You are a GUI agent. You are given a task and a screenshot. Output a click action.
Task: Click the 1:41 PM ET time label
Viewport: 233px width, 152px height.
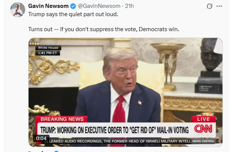pyautogui.click(x=48, y=53)
